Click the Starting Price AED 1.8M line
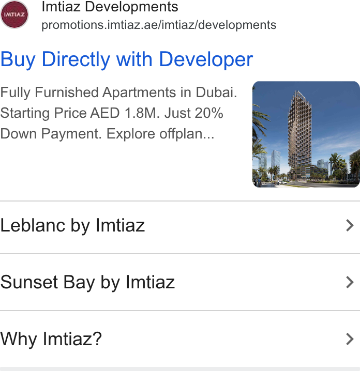 tap(80, 113)
